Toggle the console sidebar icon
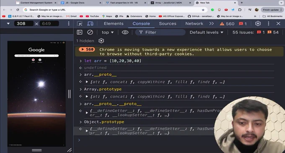This screenshot has width=285, height=153. 80,32
